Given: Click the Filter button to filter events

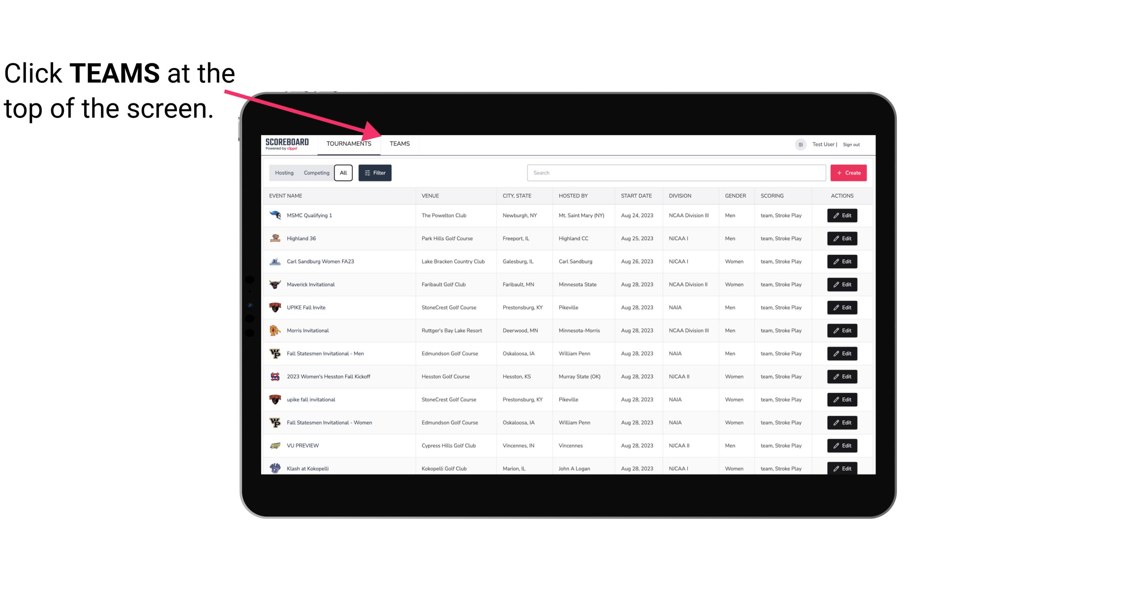Looking at the screenshot, I should tap(375, 173).
